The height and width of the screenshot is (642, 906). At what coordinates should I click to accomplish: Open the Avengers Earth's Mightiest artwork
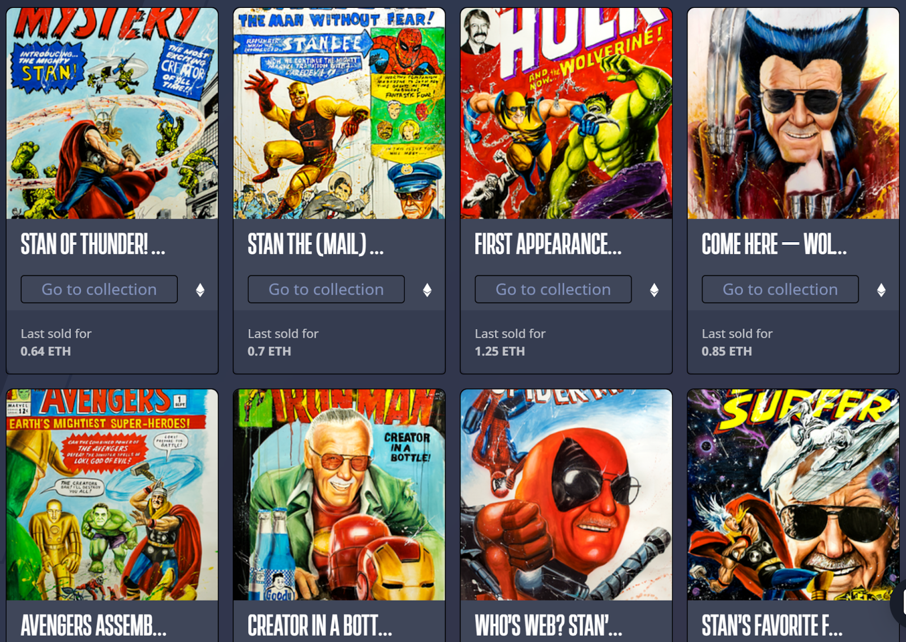click(112, 494)
